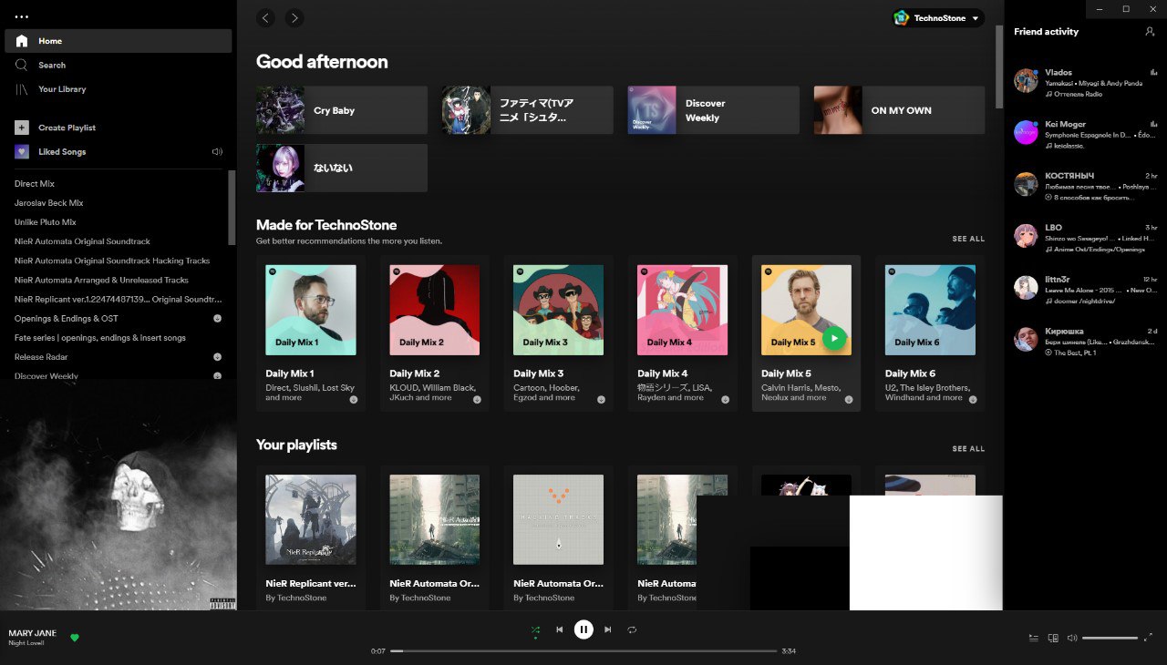Enter full screen mode
1167x665 pixels.
click(1148, 638)
